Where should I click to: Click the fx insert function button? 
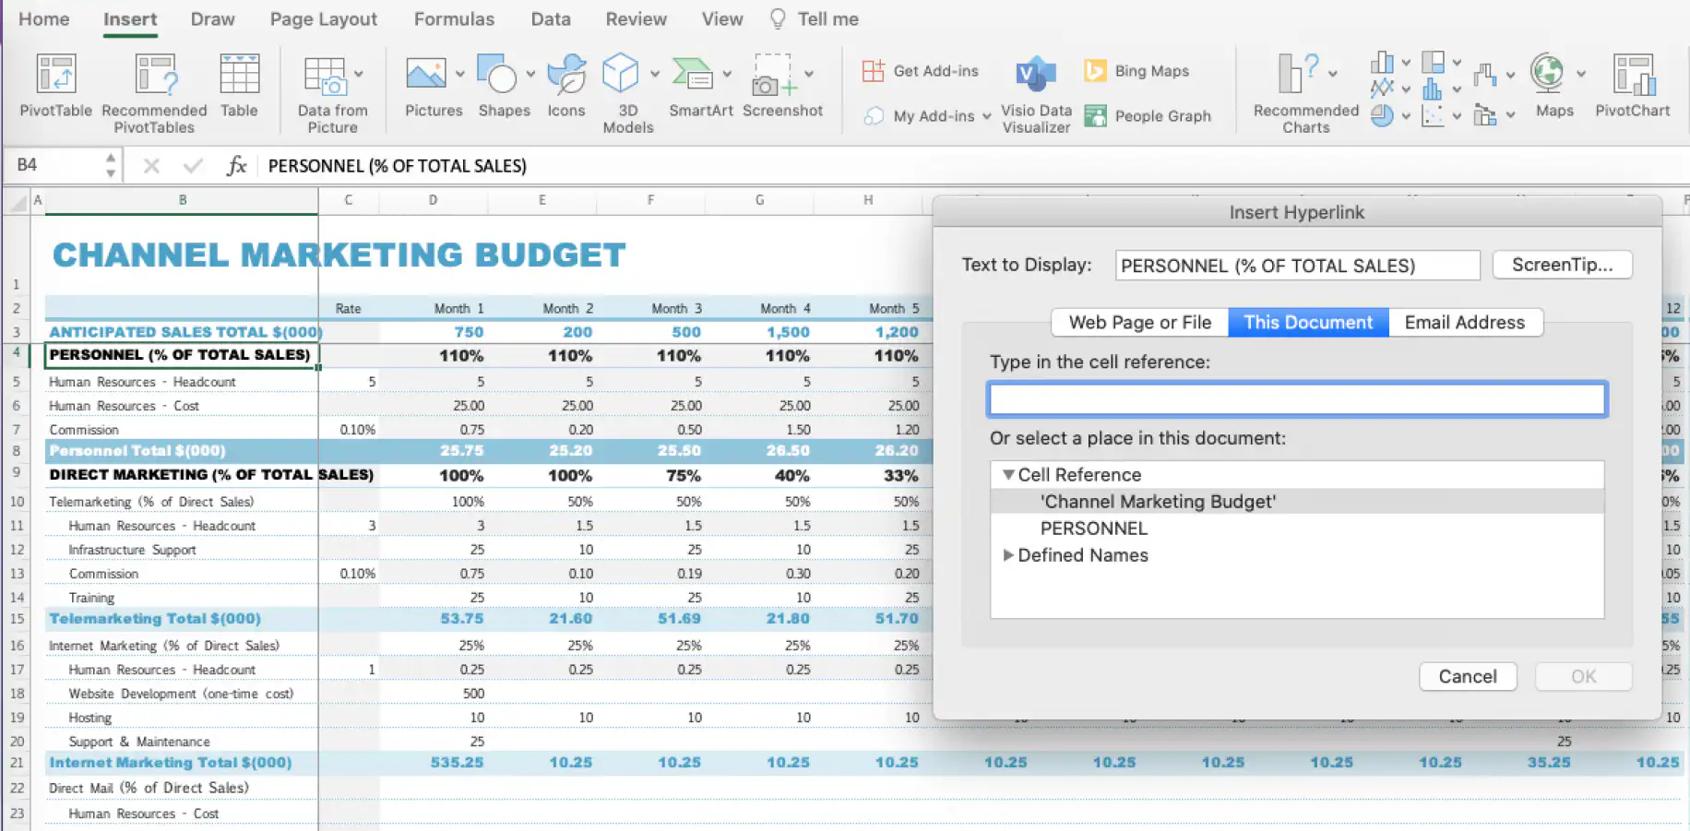(x=236, y=166)
